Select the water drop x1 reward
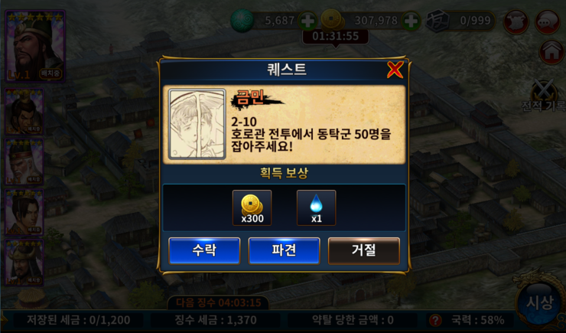The image size is (566, 333). click(x=316, y=208)
